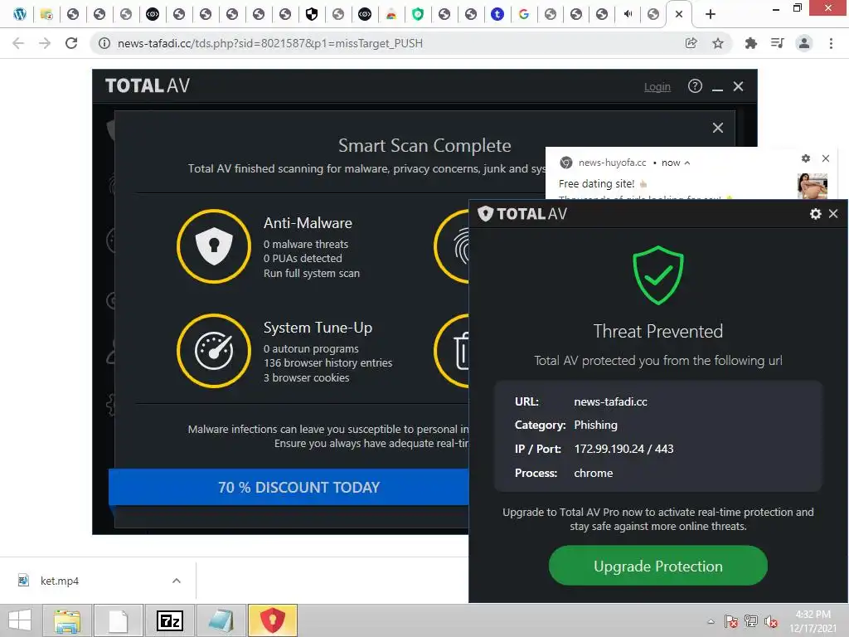Screen dimensions: 849x637
Task: Close the Smart Scan Complete dialog
Action: pos(717,128)
